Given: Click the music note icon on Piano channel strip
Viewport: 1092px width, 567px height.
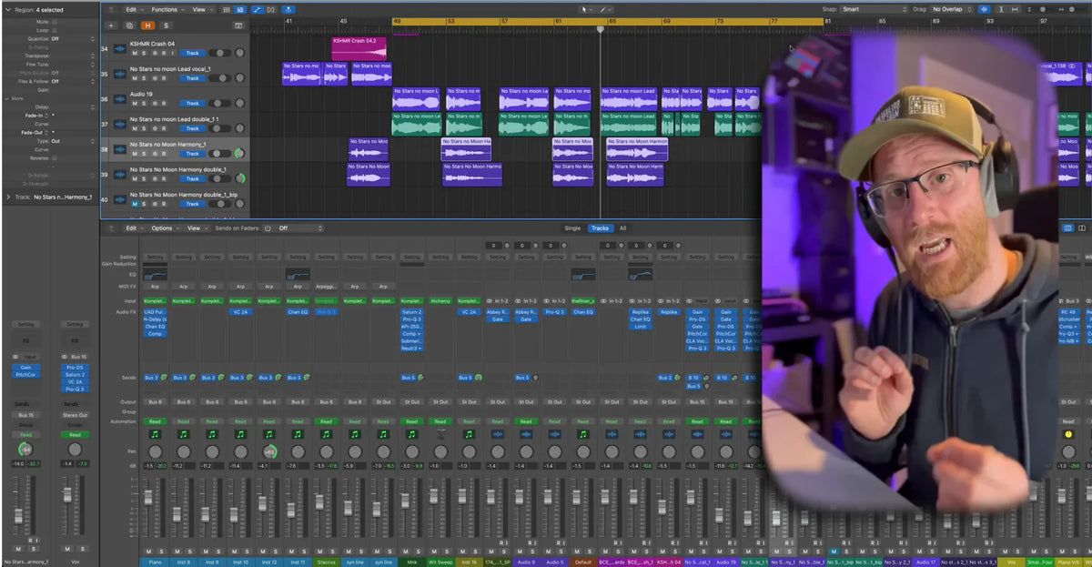Looking at the screenshot, I should (x=154, y=434).
